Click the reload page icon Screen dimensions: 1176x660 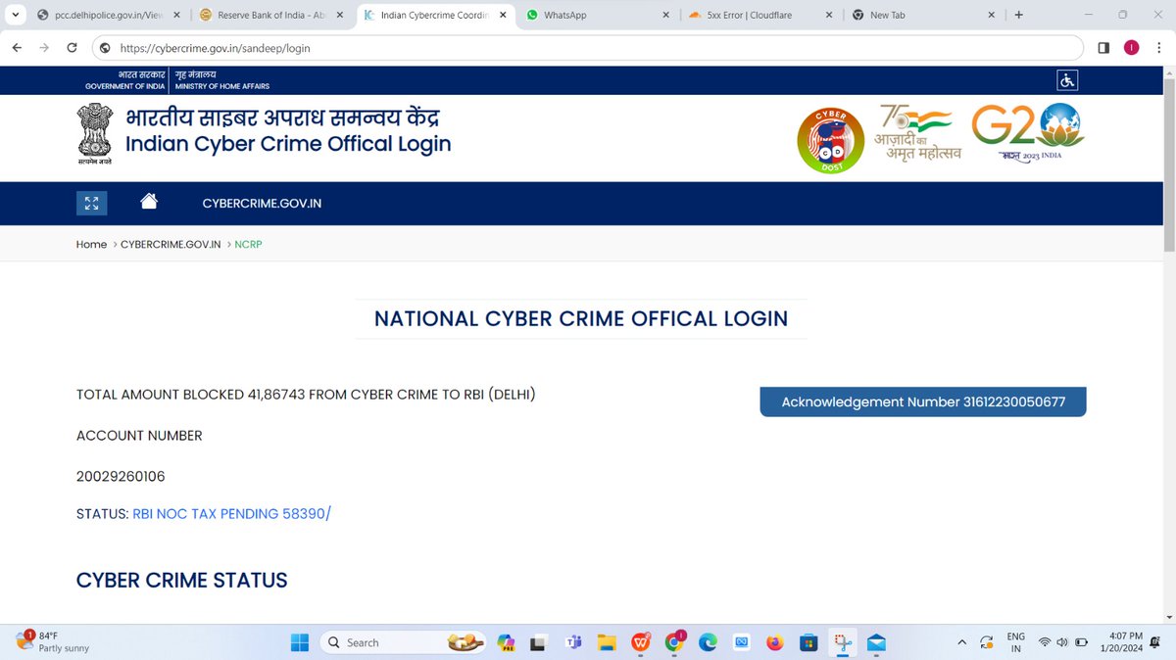72,47
